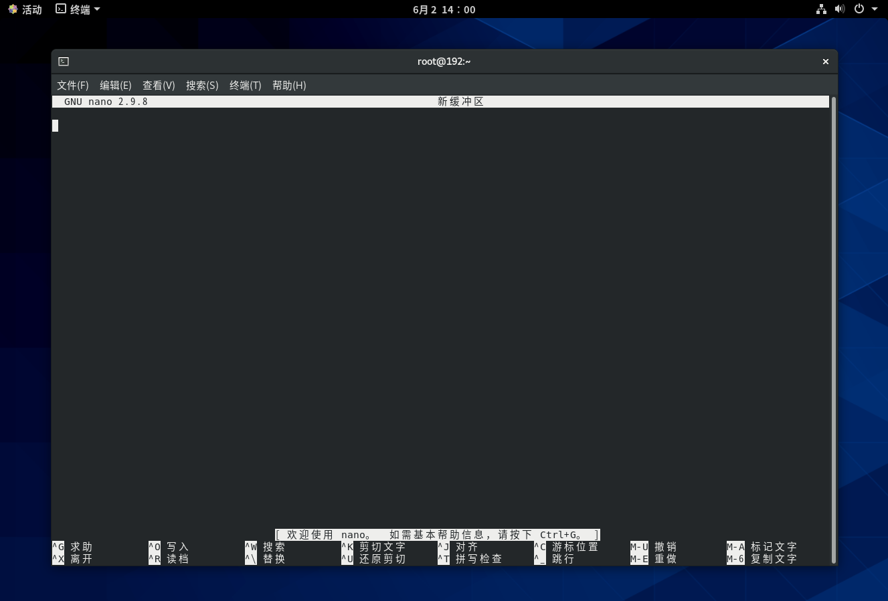Open the 搜索(S) menu

[202, 86]
